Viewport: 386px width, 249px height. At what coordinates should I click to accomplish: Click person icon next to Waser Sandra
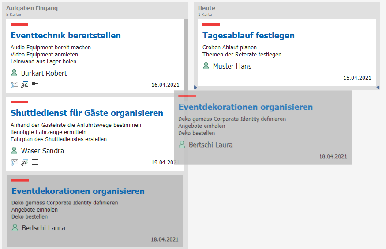14,150
